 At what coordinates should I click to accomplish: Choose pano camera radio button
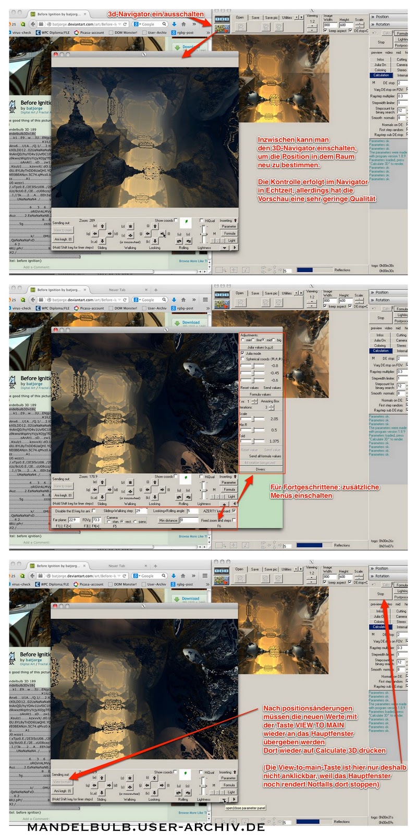tap(136, 522)
